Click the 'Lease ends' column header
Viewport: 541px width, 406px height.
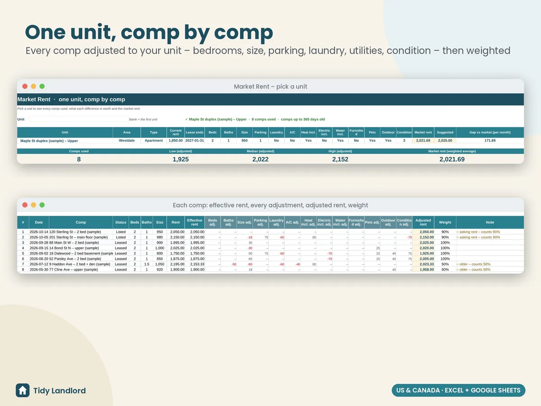194,132
